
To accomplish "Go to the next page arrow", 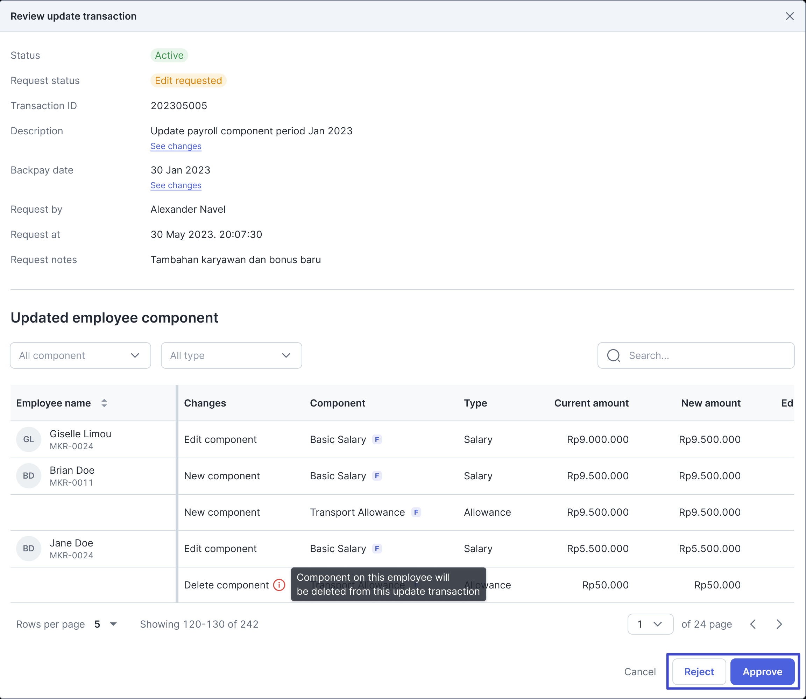I will point(779,624).
